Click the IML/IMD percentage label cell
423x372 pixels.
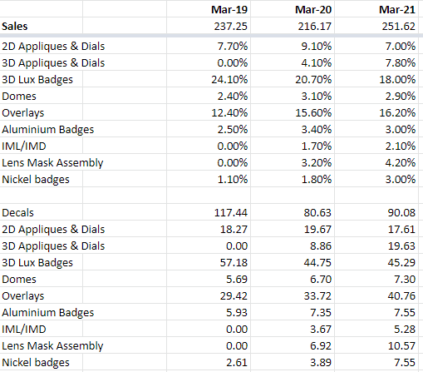tap(42, 146)
